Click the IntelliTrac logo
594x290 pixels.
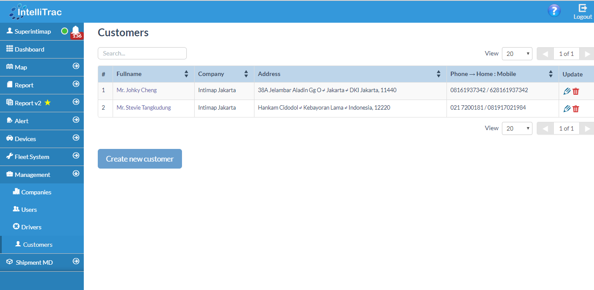(x=36, y=12)
